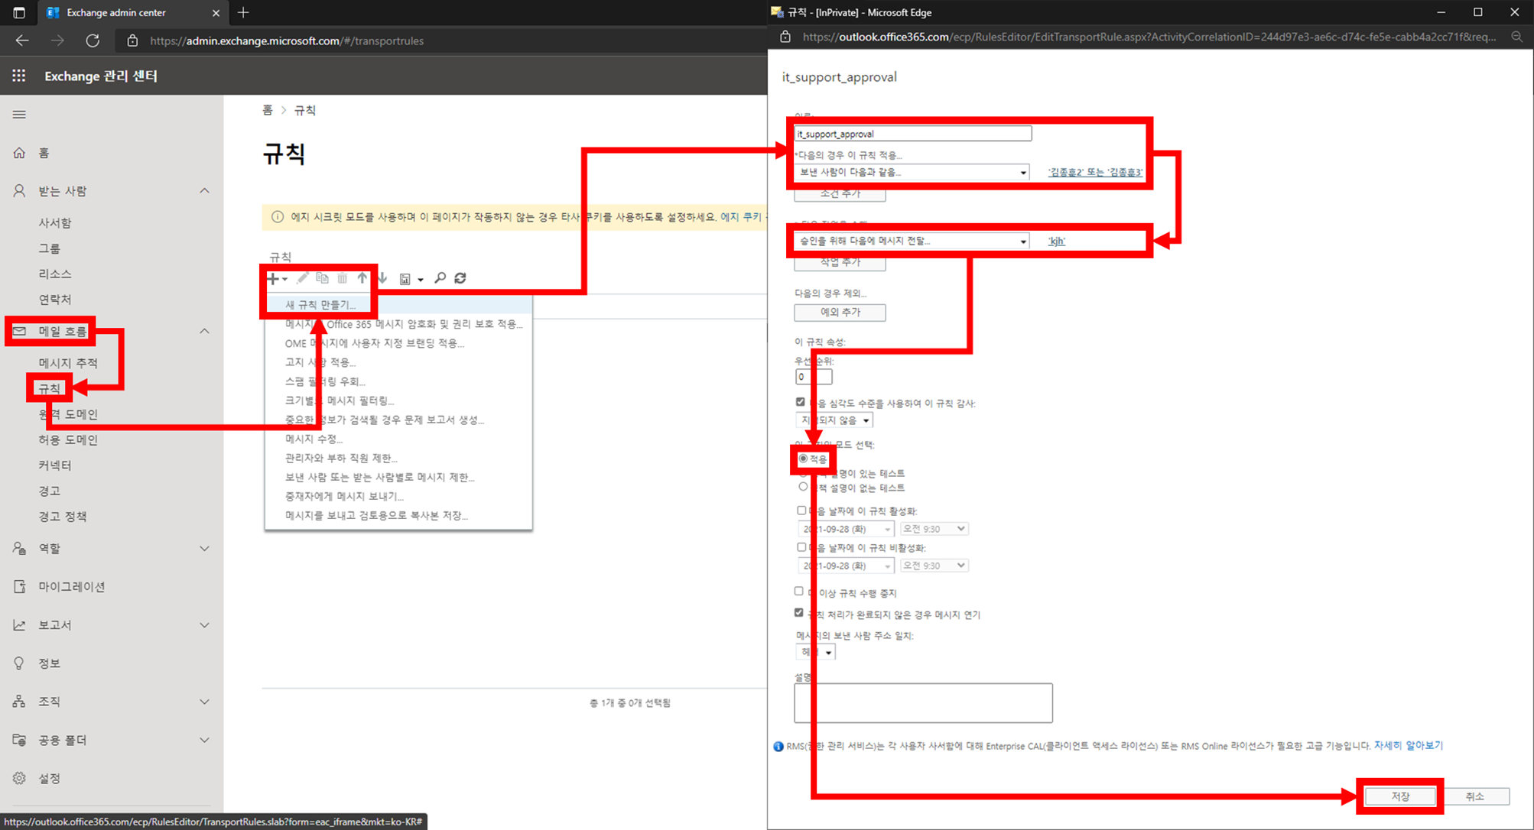
Task: Click the plus add-rule icon
Action: click(274, 279)
